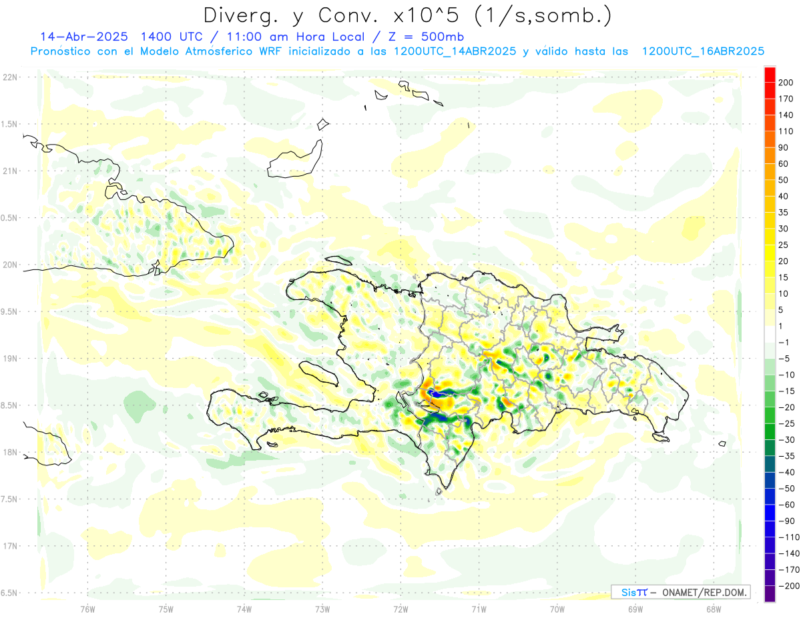Pick the yellow swatch between 20 and 25

(x=770, y=253)
